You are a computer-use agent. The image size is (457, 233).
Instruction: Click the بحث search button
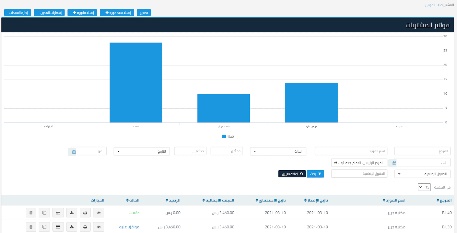pos(315,174)
